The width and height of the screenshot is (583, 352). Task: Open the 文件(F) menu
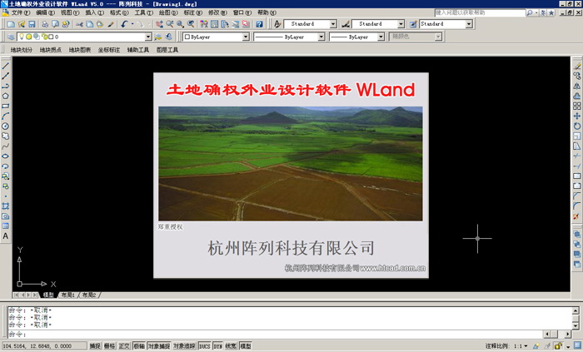pyautogui.click(x=21, y=12)
